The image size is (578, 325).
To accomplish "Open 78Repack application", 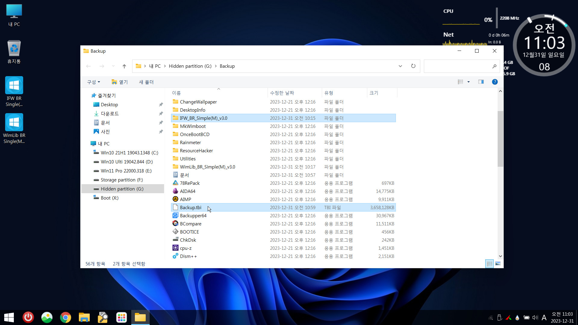I will (190, 183).
